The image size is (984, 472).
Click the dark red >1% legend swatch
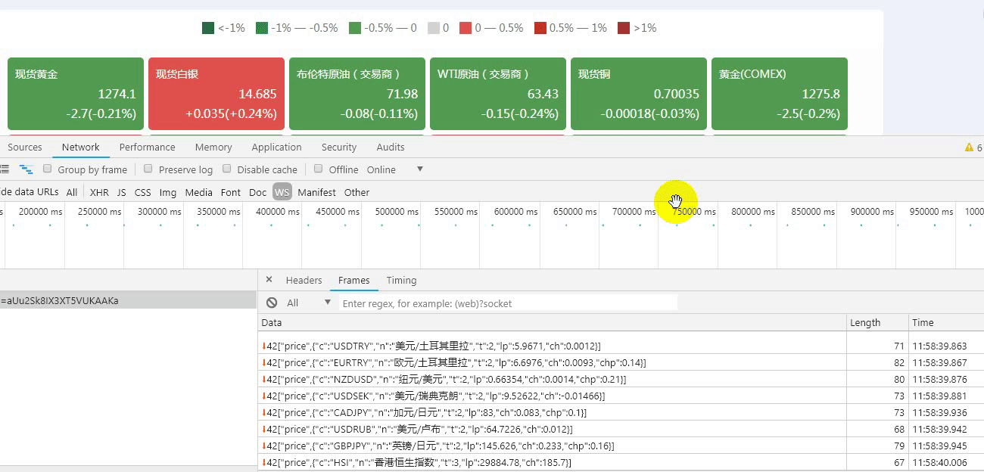click(x=624, y=28)
